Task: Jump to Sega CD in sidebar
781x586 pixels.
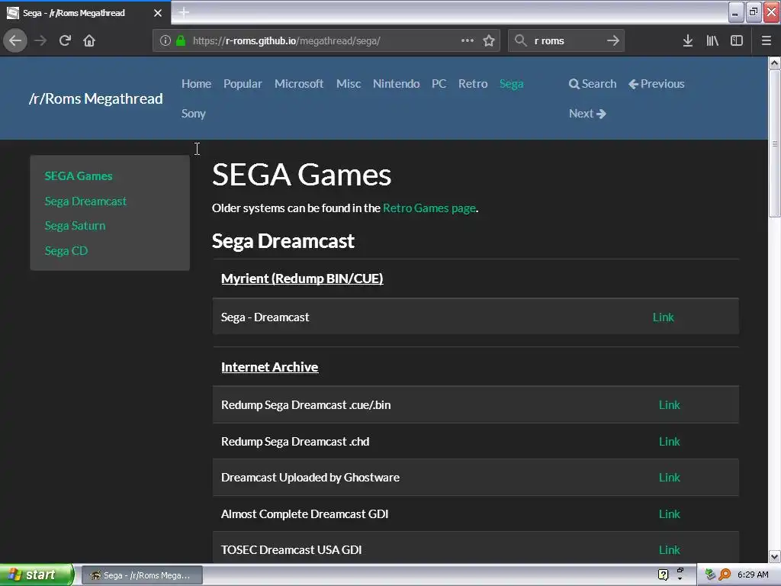Action: (66, 250)
